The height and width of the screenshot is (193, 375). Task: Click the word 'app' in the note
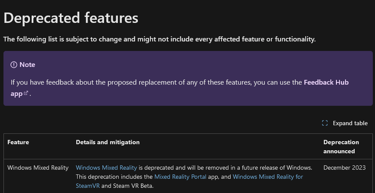tap(16, 94)
